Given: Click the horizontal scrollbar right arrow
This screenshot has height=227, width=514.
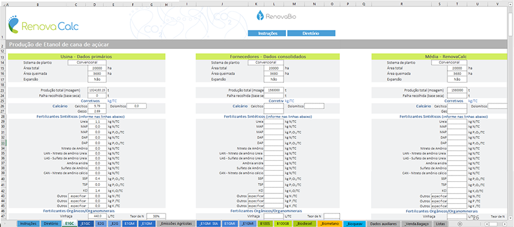Looking at the screenshot, I should (x=505, y=224).
